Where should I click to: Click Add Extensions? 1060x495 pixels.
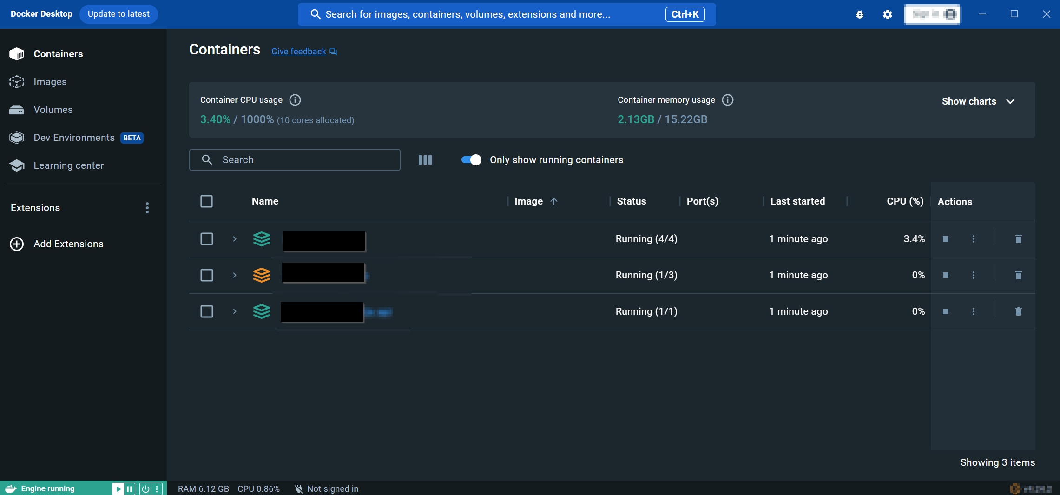coord(56,244)
